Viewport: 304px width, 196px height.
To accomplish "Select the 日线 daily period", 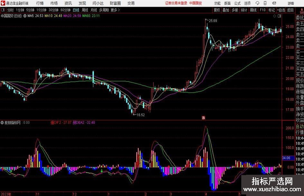I will (x=76, y=10).
